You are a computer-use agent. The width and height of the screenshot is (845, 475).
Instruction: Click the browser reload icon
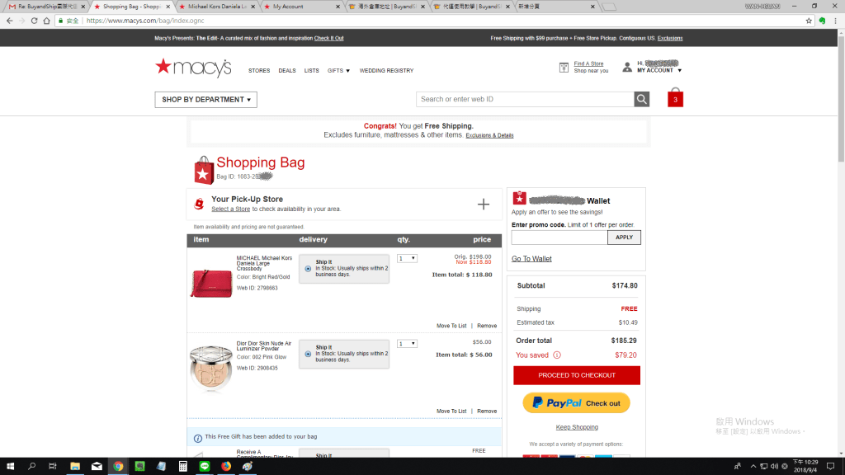point(34,21)
